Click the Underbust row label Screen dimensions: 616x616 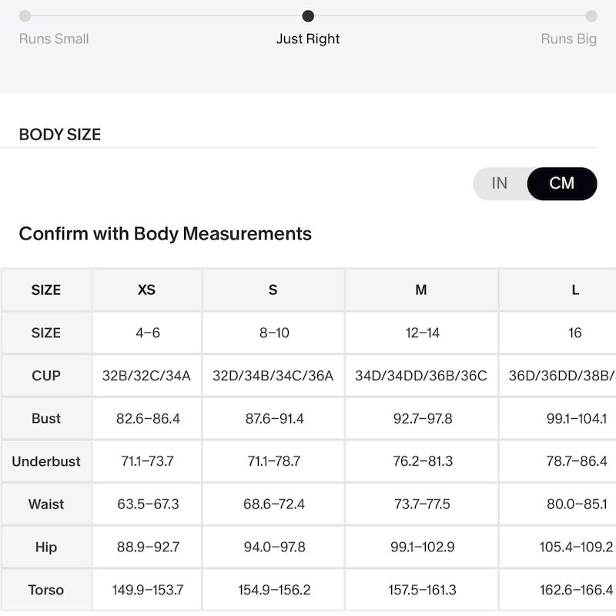(x=46, y=461)
